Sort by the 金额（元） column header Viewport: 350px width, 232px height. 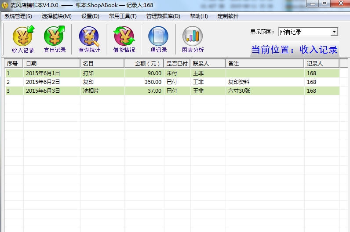click(144, 64)
